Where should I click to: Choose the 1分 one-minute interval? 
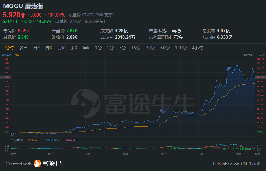98,48
